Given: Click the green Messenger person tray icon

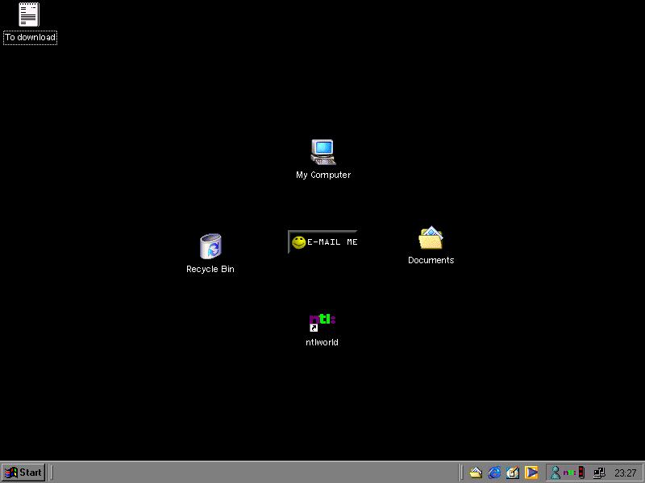Looking at the screenshot, I should [x=555, y=473].
